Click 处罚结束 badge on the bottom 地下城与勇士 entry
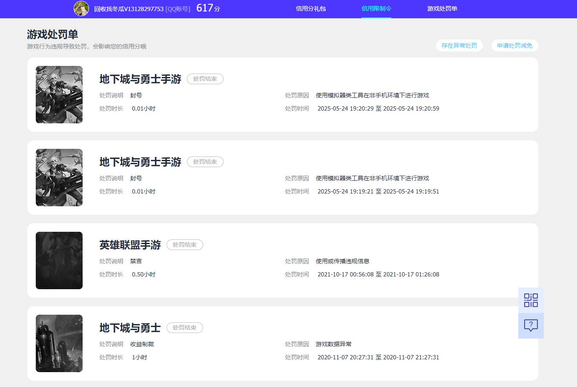Viewport: 577px width, 387px height. coord(184,327)
